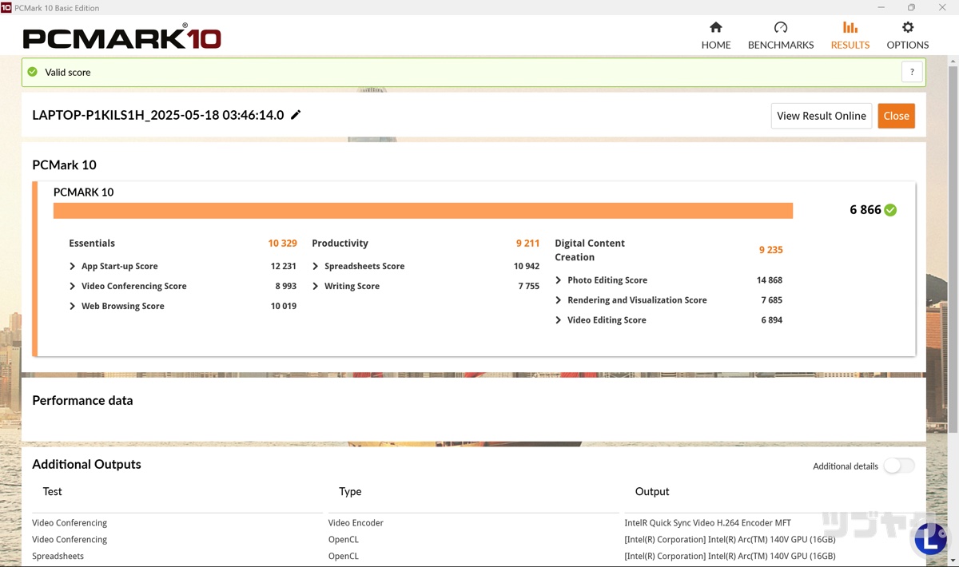The width and height of the screenshot is (959, 567).
Task: Click the Essentials heading
Action: [92, 244]
